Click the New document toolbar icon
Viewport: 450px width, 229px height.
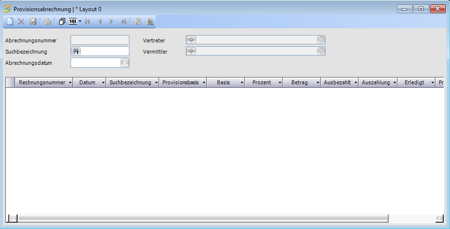point(10,21)
